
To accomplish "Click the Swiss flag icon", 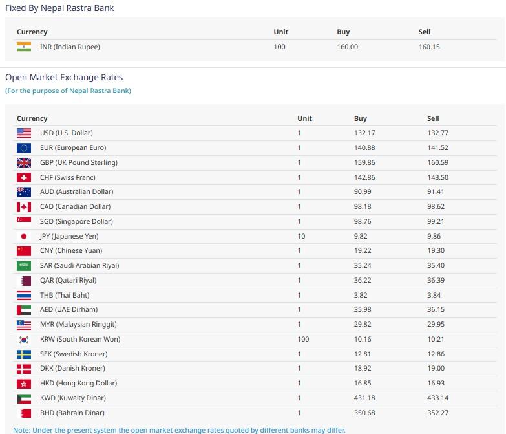I will click(x=24, y=177).
